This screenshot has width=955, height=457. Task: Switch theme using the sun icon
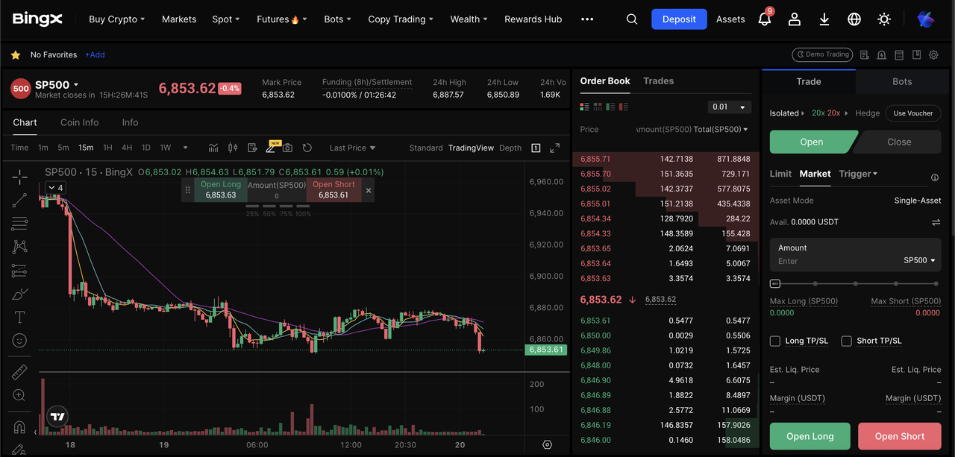tap(884, 19)
